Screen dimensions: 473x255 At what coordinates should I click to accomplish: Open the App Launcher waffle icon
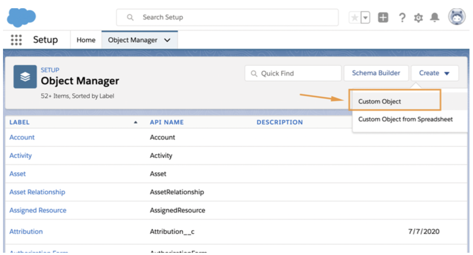point(16,40)
